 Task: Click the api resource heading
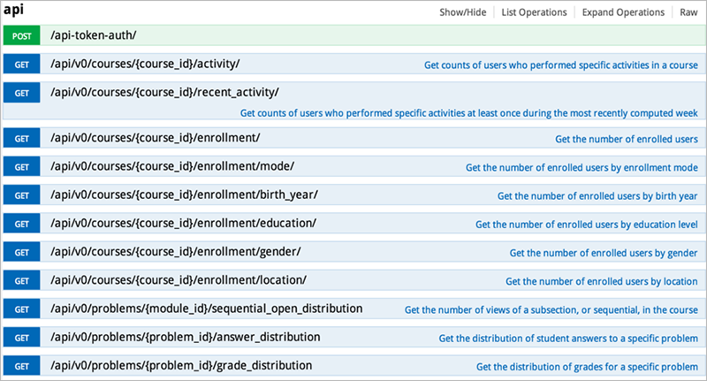pyautogui.click(x=14, y=11)
